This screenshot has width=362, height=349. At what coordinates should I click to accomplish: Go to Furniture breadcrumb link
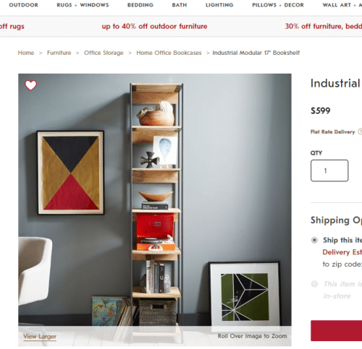coord(59,53)
